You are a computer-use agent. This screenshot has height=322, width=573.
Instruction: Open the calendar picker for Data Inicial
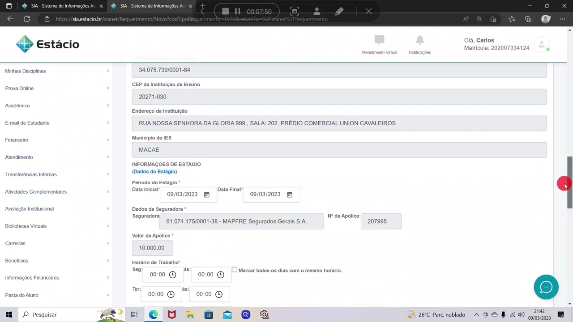click(207, 195)
